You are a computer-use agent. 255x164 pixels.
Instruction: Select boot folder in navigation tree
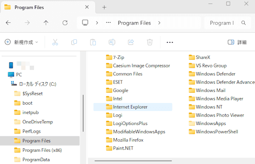[x=23, y=103]
